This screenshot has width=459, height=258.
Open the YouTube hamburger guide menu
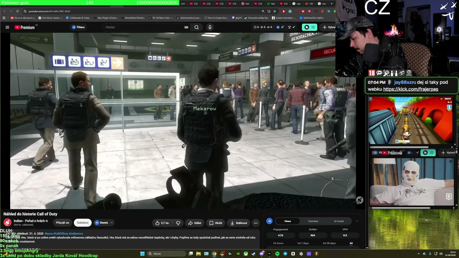(7, 27)
